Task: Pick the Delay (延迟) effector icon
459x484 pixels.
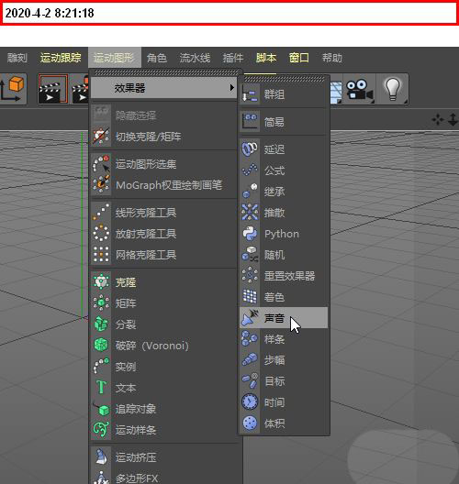Action: click(x=250, y=149)
